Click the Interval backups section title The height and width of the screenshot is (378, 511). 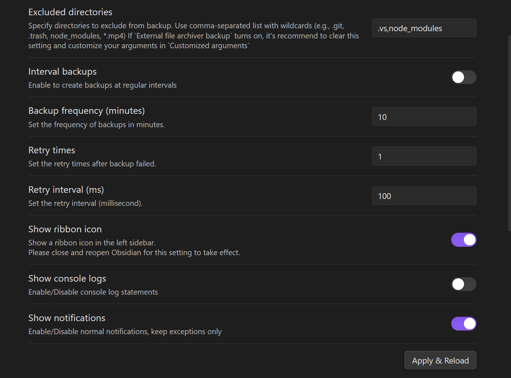coord(62,71)
